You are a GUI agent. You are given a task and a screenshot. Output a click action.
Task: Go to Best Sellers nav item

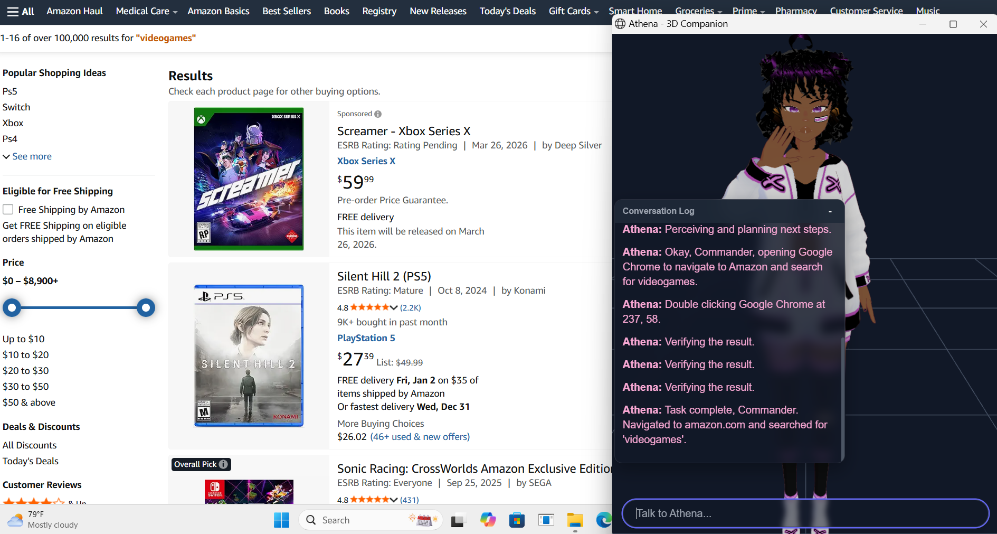coord(287,11)
